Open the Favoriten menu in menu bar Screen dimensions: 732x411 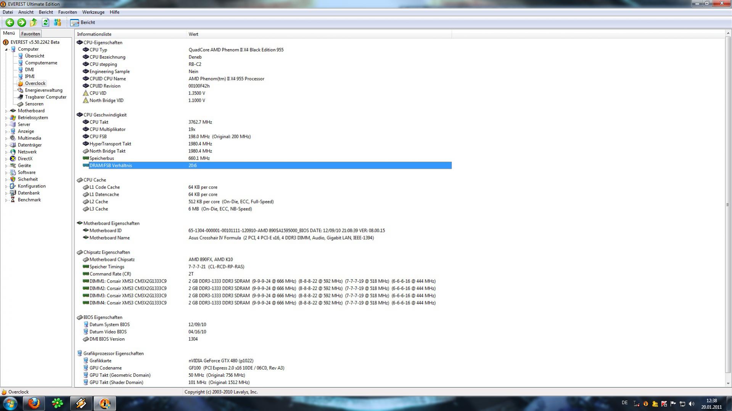[68, 12]
